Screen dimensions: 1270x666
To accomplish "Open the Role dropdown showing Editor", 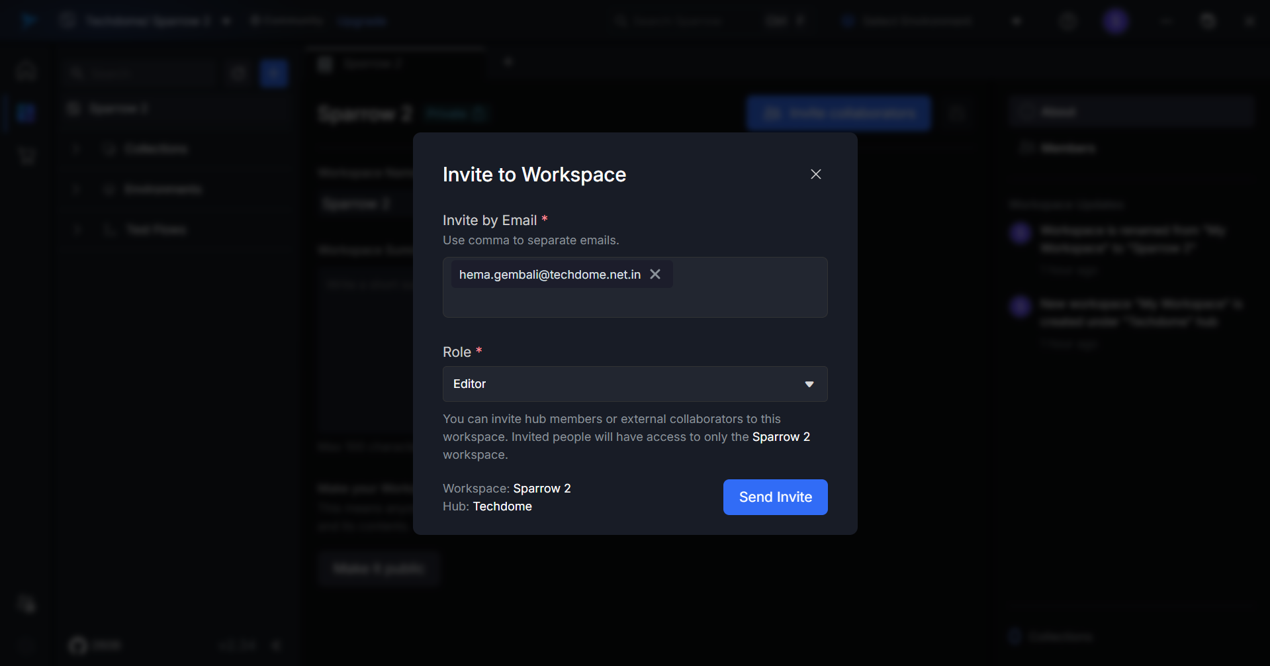I will tap(635, 384).
